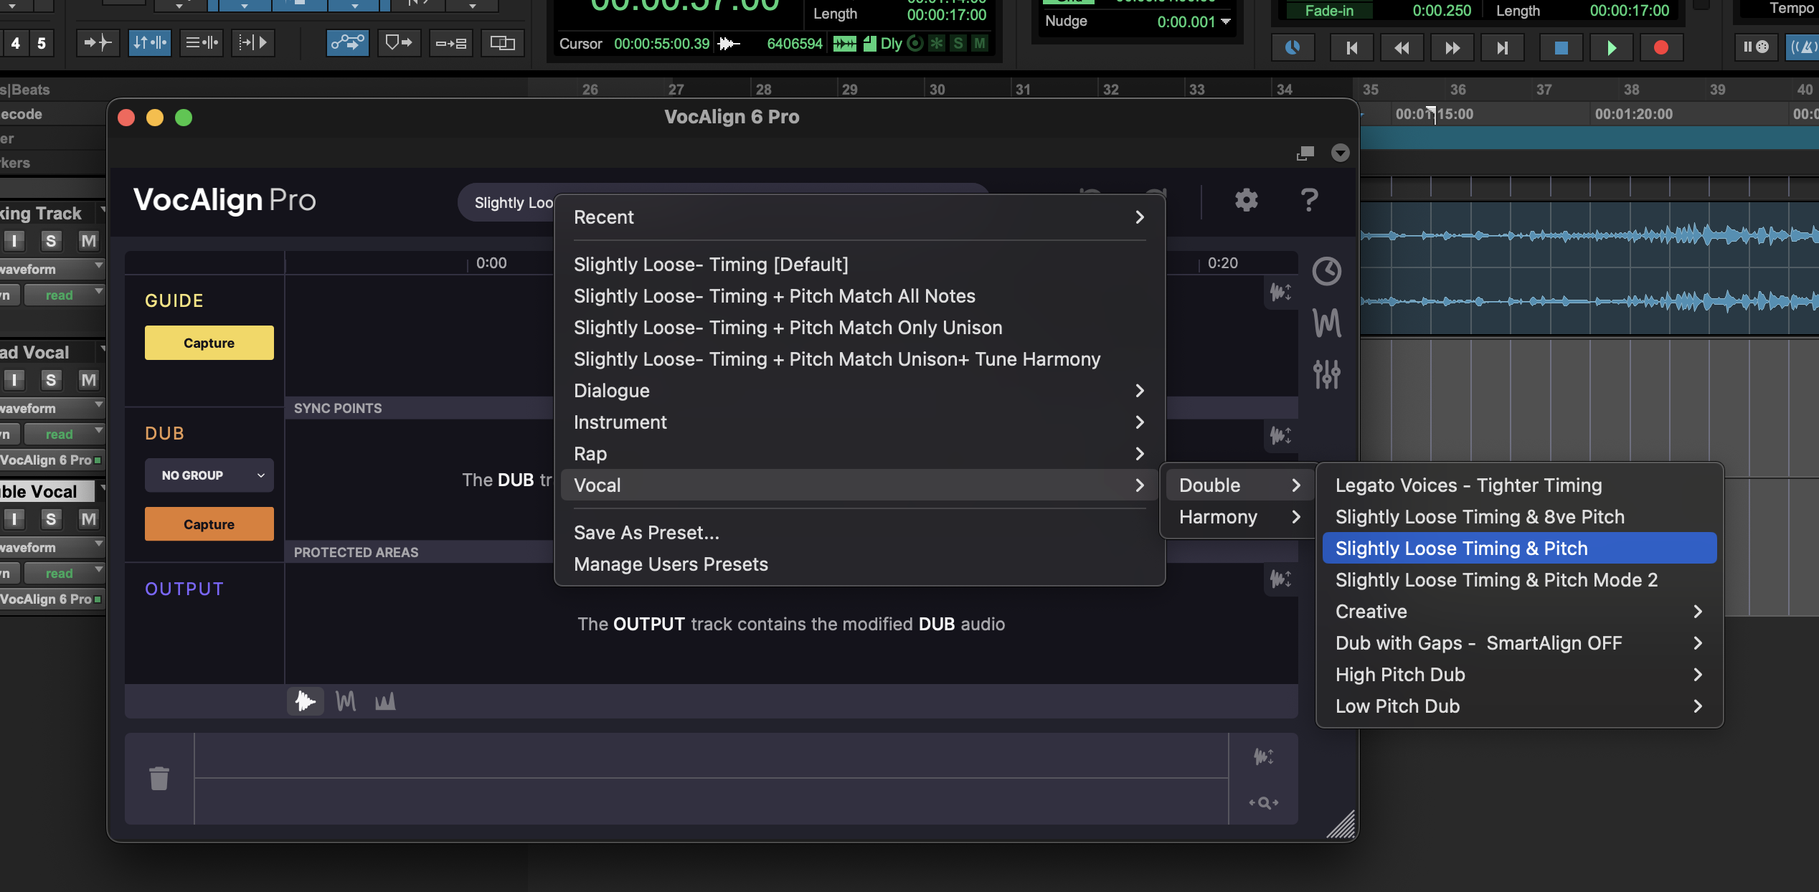The height and width of the screenshot is (892, 1819).
Task: Choose Slightly Loose Timing & Pitch Mode 2
Action: tap(1496, 580)
